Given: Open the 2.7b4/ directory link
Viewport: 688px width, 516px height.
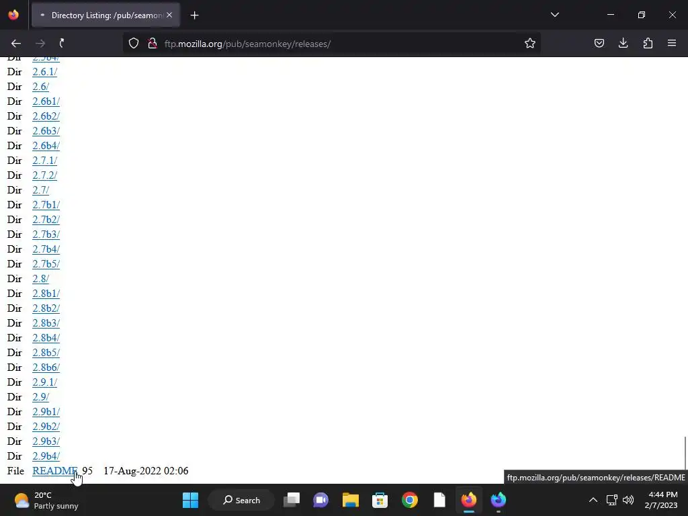Looking at the screenshot, I should tap(46, 249).
